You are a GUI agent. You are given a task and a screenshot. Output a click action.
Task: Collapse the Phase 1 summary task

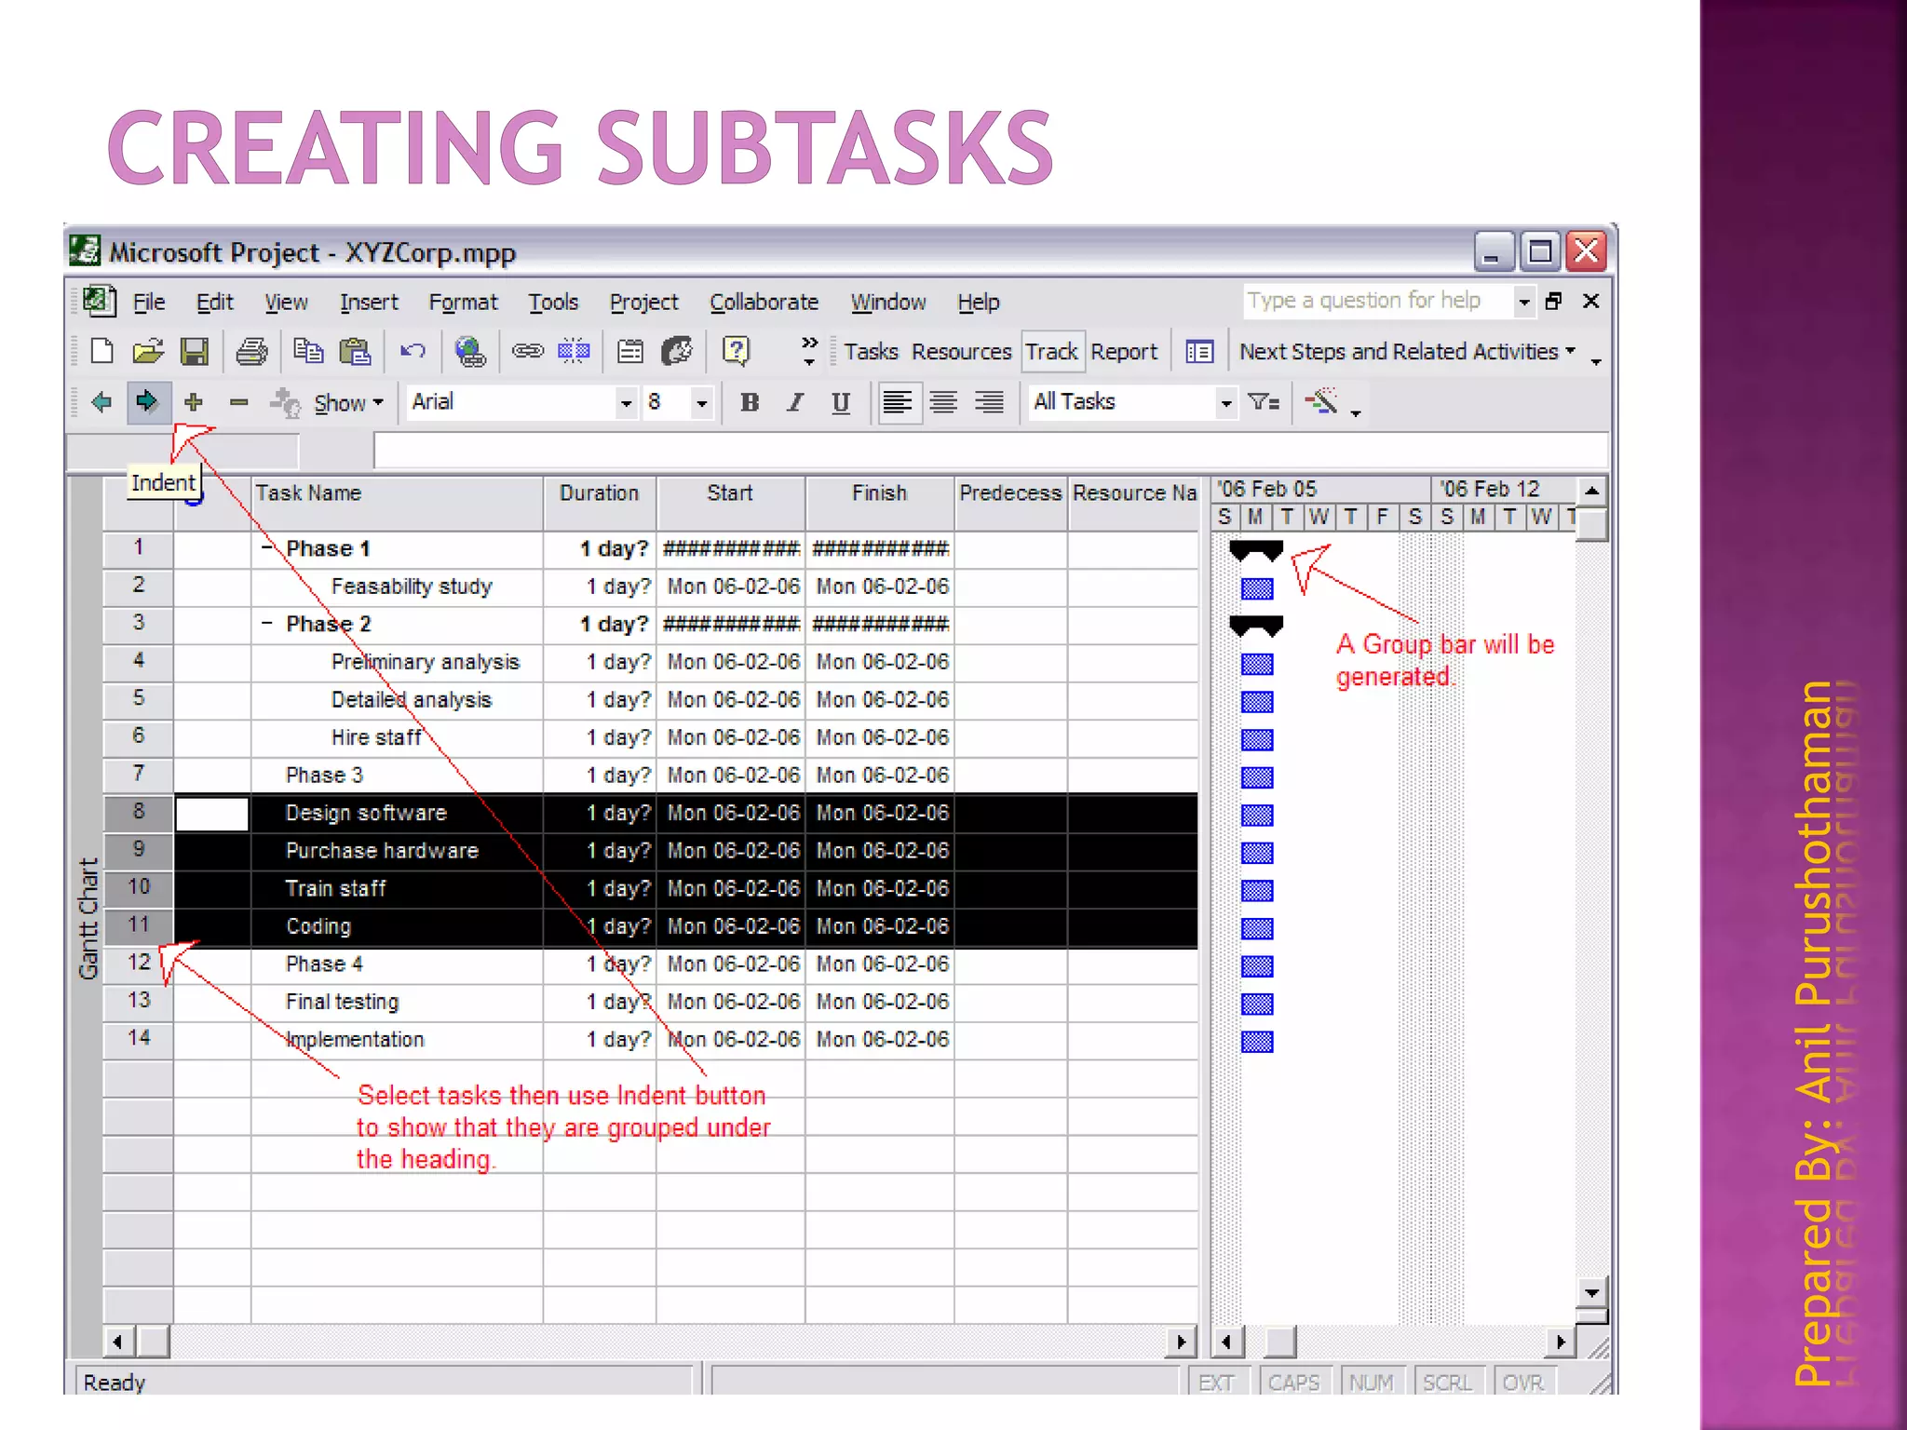point(267,547)
